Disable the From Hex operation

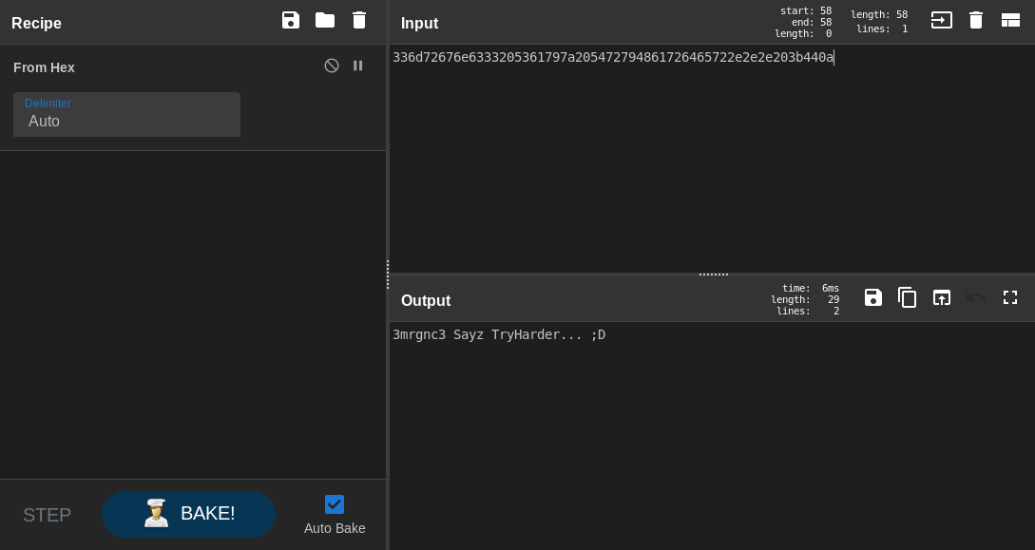point(332,66)
